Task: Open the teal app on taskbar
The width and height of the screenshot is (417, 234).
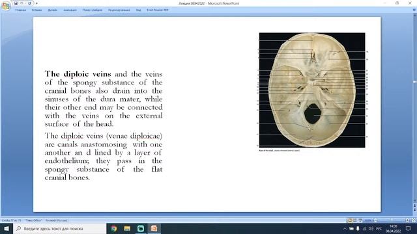Action: 141,228
